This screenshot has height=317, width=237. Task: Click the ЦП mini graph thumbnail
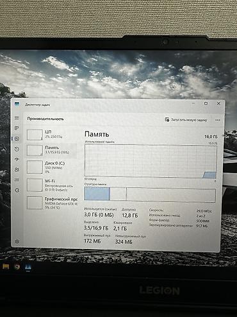coord(35,135)
